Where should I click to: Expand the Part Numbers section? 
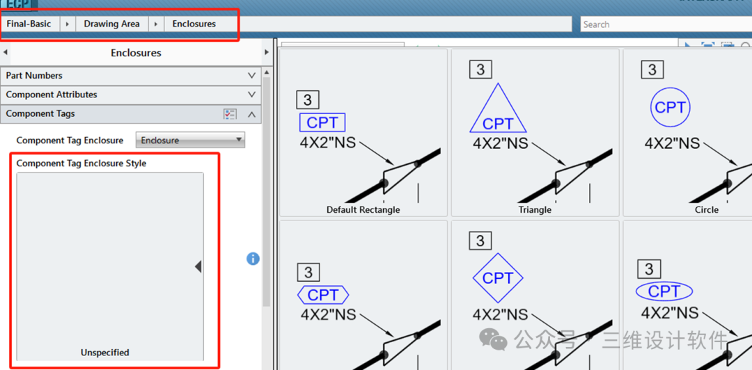click(x=131, y=75)
